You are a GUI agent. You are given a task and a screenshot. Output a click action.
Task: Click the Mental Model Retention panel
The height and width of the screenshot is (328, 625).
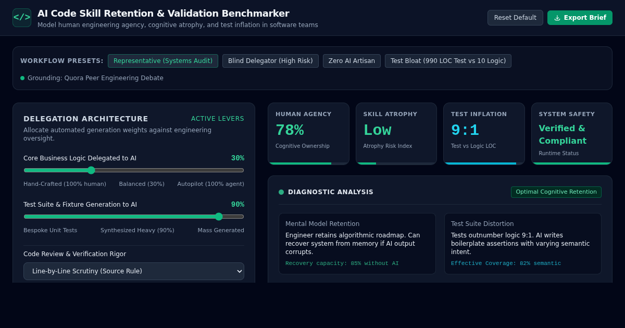tap(357, 244)
